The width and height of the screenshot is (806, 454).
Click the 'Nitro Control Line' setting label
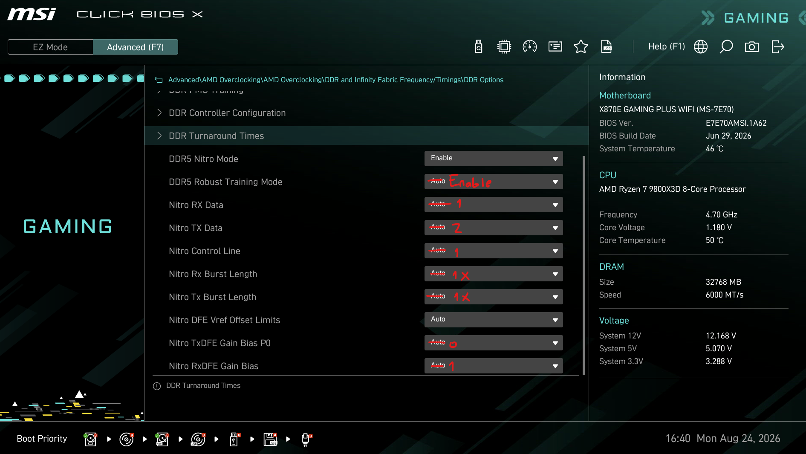pos(205,251)
